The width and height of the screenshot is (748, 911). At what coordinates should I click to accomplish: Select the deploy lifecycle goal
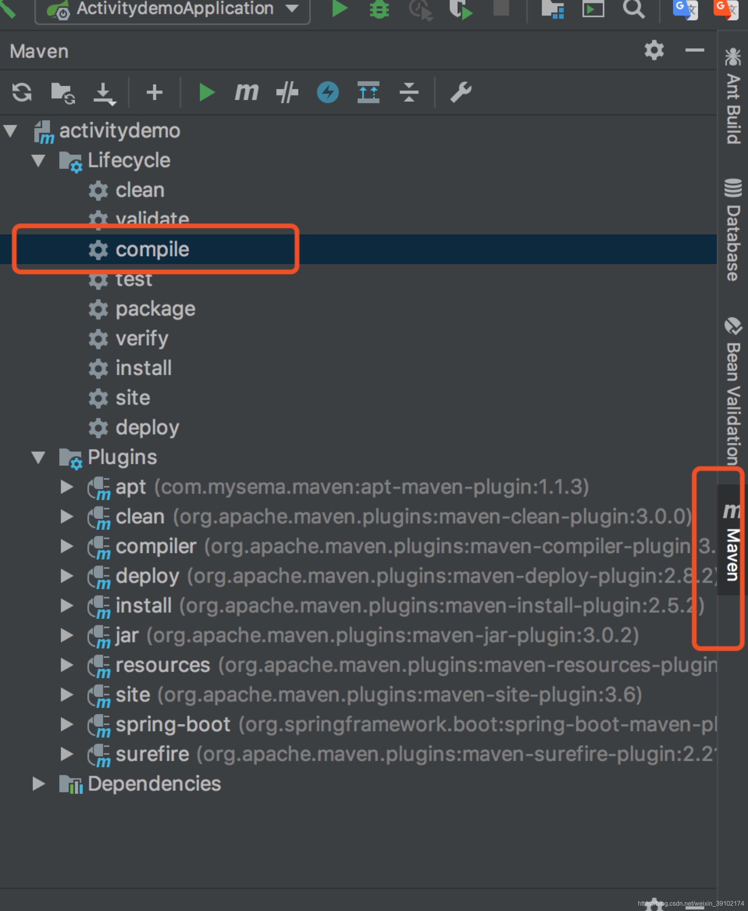[358, 427]
